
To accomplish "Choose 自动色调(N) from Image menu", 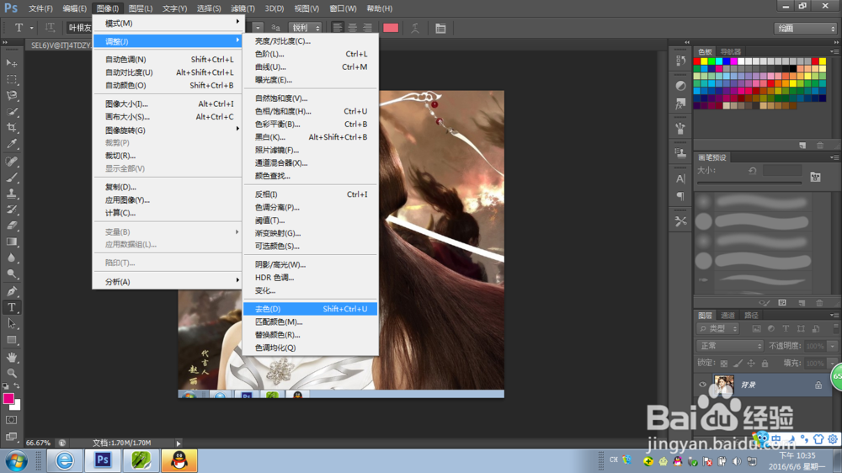I will pyautogui.click(x=168, y=59).
